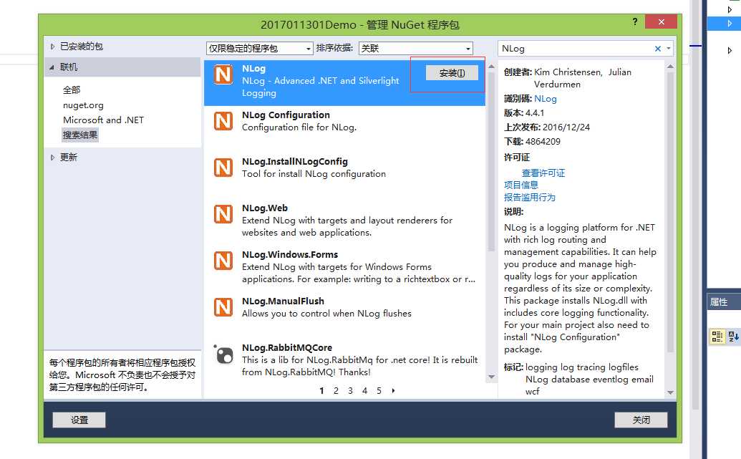Select the NLog.RabbitMQCore package row
The height and width of the screenshot is (459, 741).
click(344, 359)
